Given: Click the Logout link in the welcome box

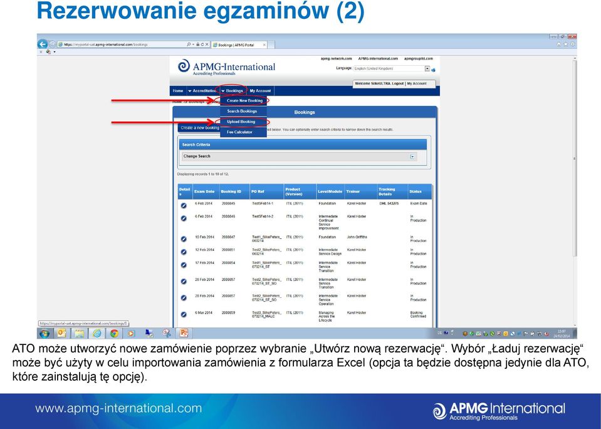Looking at the screenshot, I should (x=398, y=83).
